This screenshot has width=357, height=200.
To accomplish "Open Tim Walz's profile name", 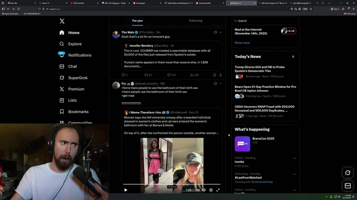I will (x=128, y=32).
